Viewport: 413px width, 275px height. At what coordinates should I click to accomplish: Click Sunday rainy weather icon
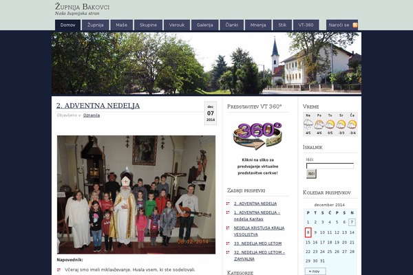[x=308, y=124]
